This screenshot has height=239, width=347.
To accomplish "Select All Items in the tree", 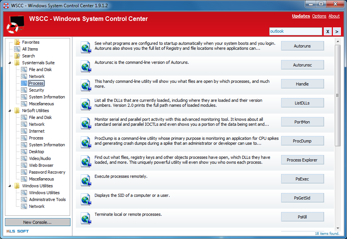I will tap(30, 49).
